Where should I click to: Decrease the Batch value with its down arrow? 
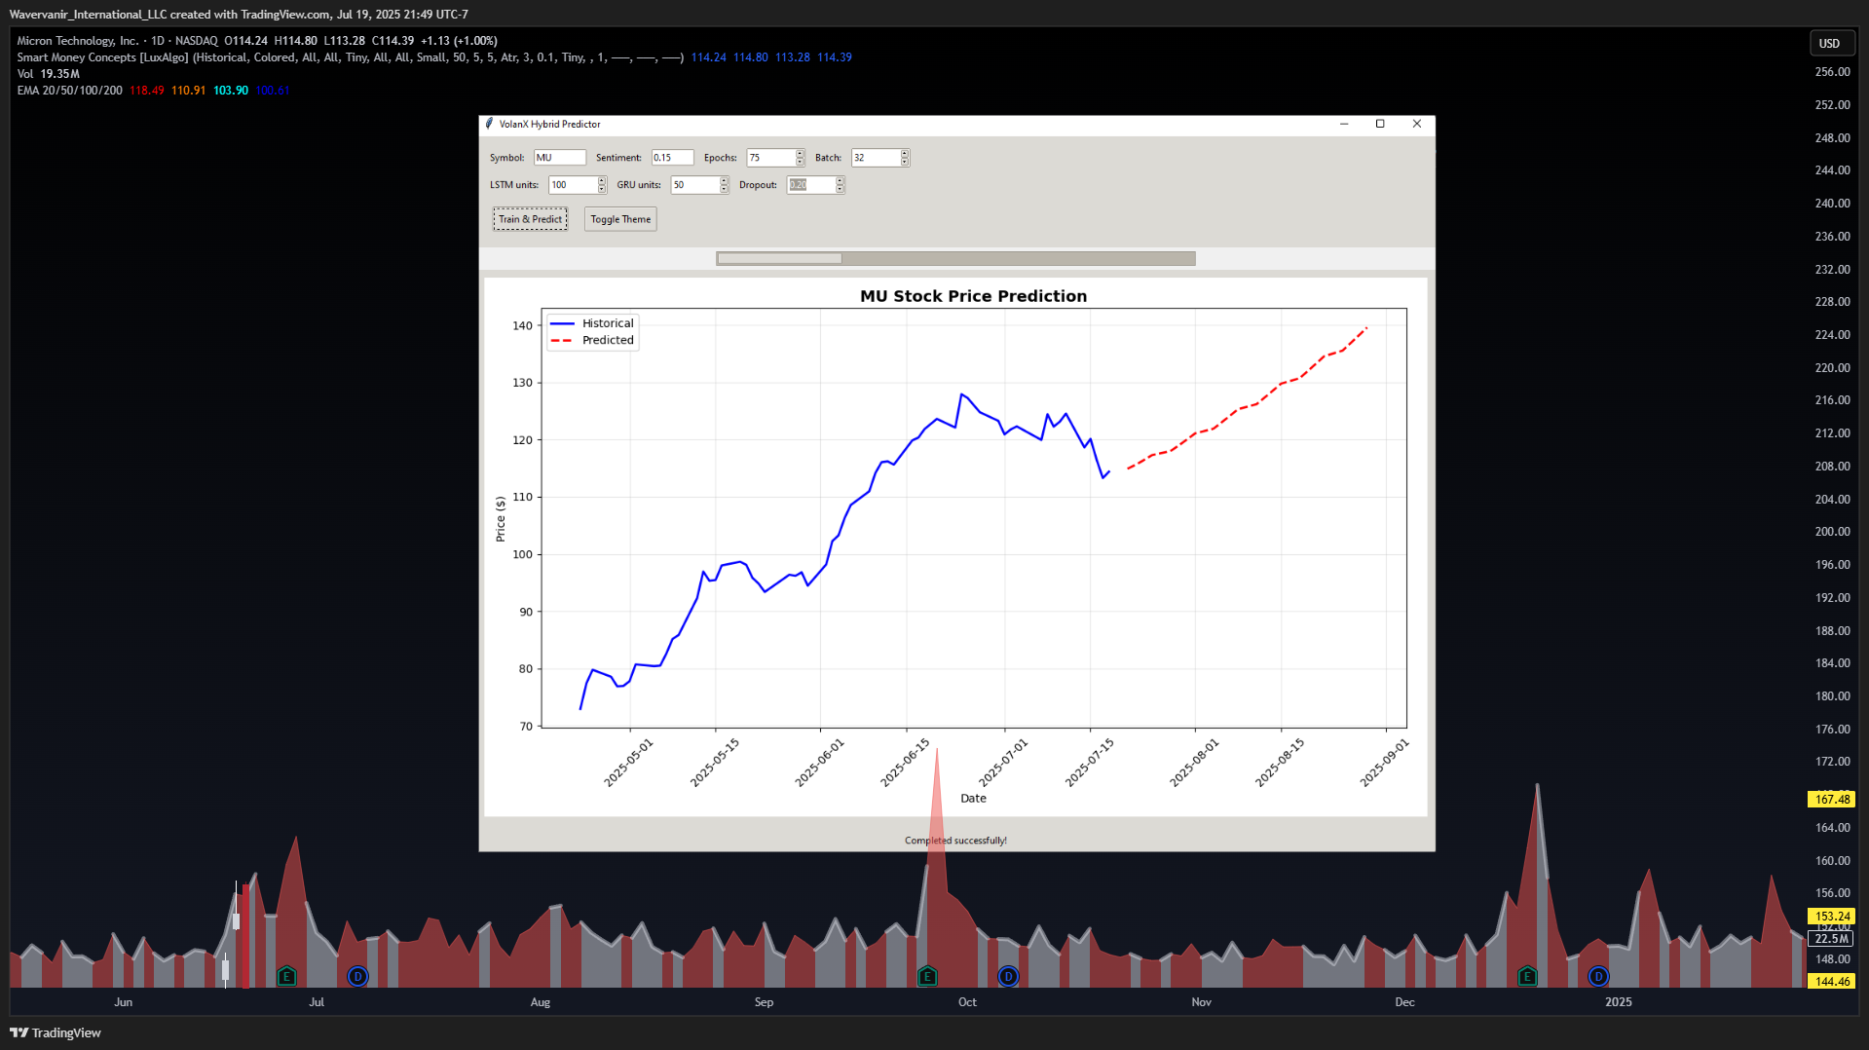click(905, 162)
